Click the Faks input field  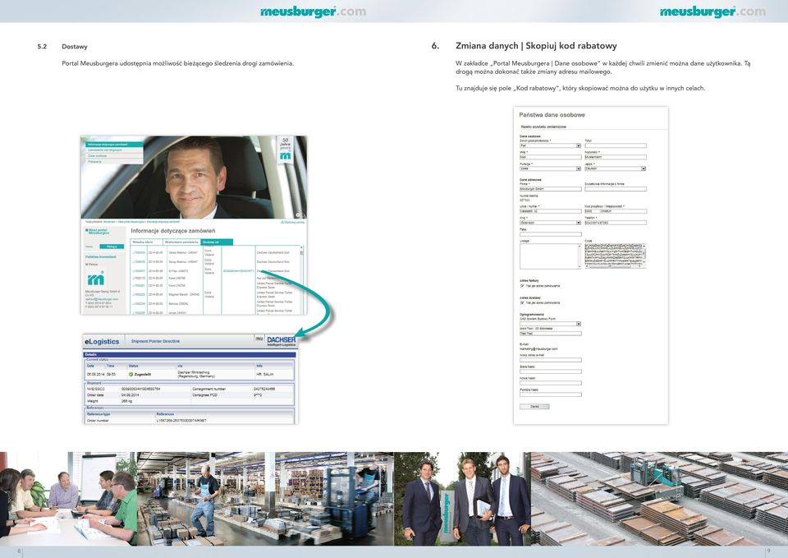(550, 234)
